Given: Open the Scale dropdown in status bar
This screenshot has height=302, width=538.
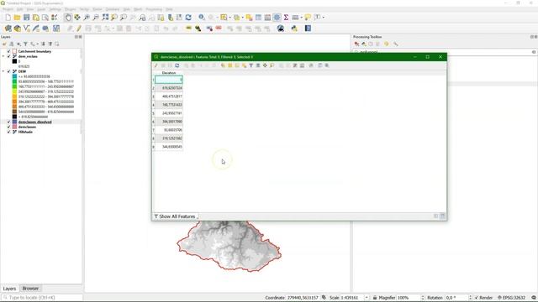Looking at the screenshot, I should click(367, 298).
